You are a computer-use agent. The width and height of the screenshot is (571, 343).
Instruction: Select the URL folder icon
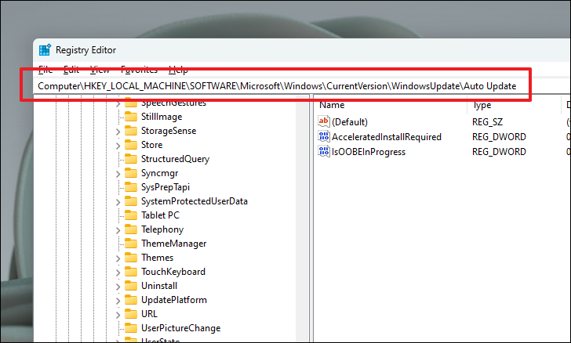[x=131, y=314]
